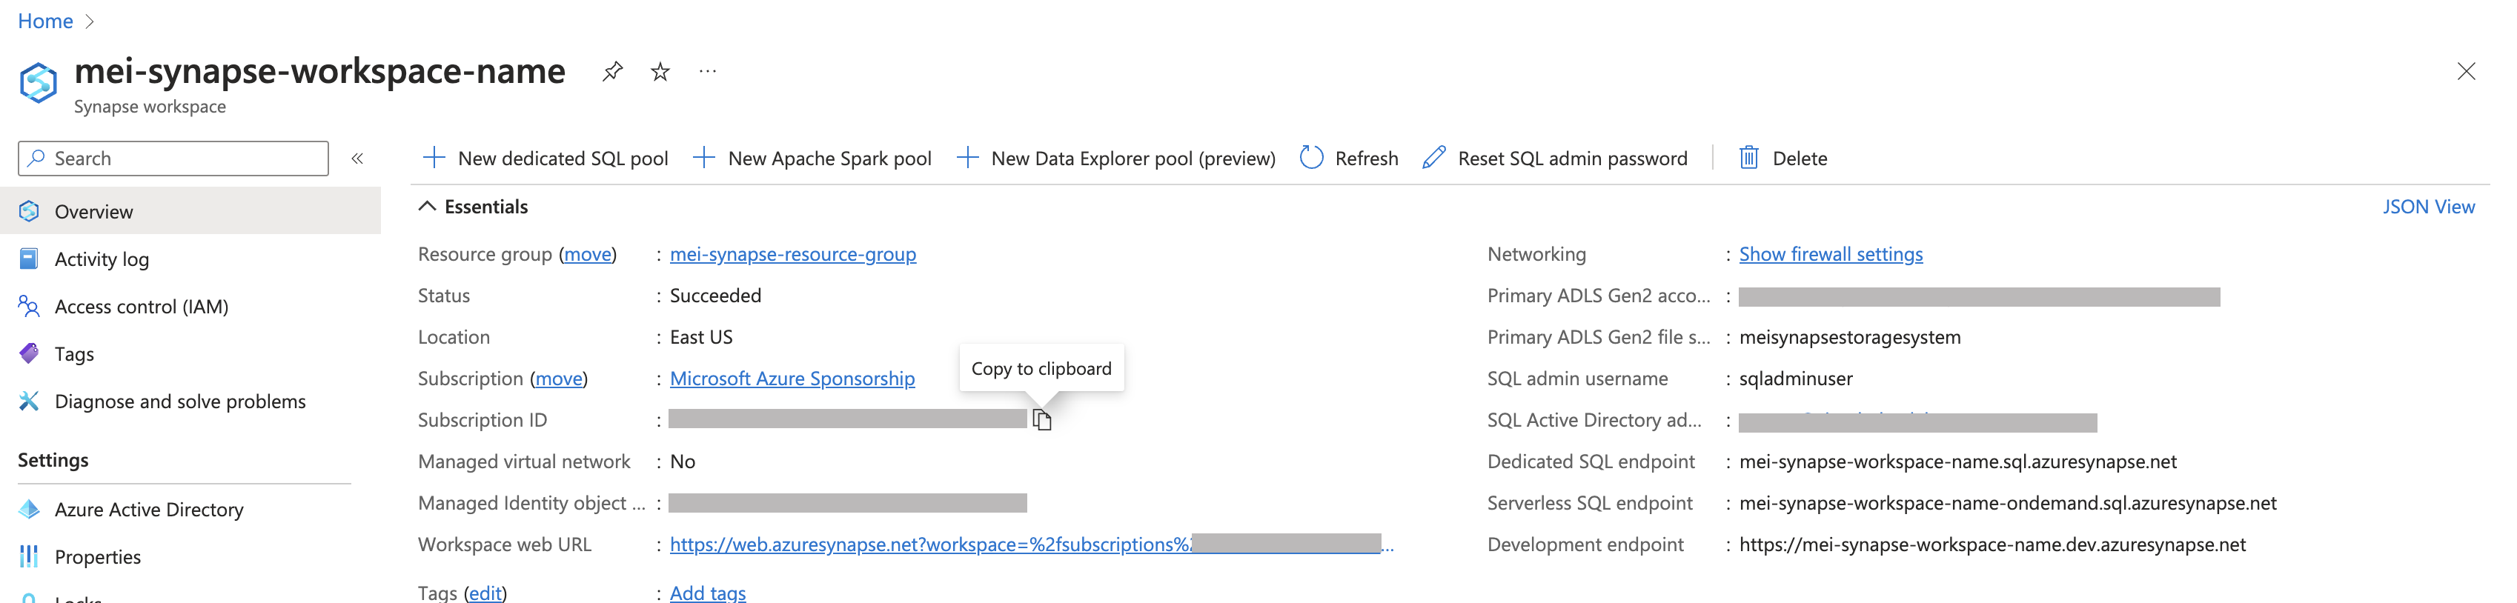The height and width of the screenshot is (603, 2517).
Task: Open the more options ellipsis menu
Action: (x=709, y=71)
